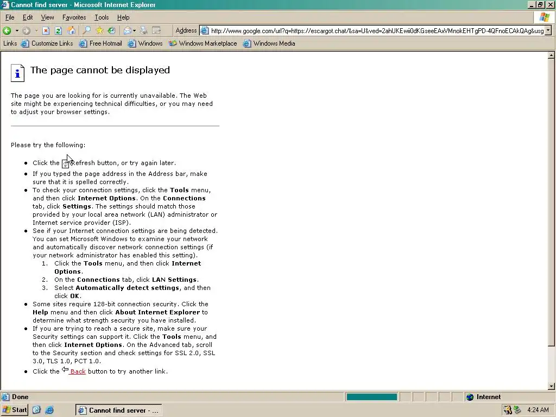The height and width of the screenshot is (417, 556).
Task: Click the 'The page cannot be displayed' heading
Action: coord(100,70)
